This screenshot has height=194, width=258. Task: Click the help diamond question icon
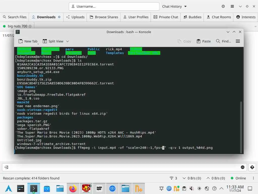[x=252, y=167]
